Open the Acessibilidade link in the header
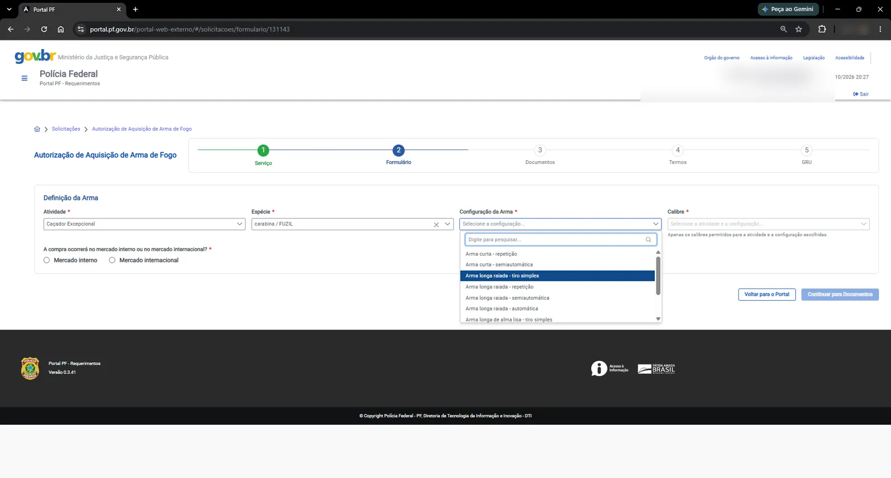 (x=850, y=58)
